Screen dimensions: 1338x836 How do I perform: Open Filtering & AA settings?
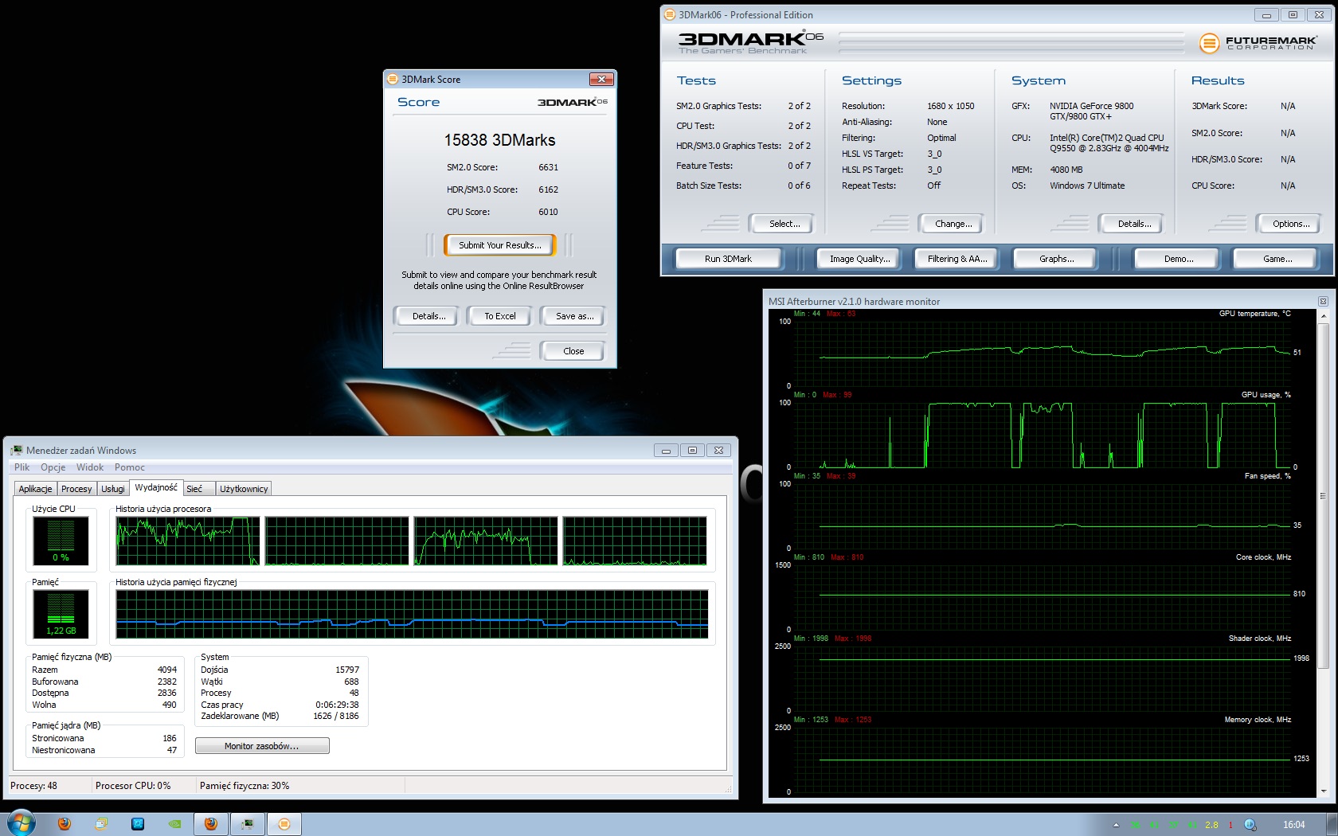click(x=957, y=259)
